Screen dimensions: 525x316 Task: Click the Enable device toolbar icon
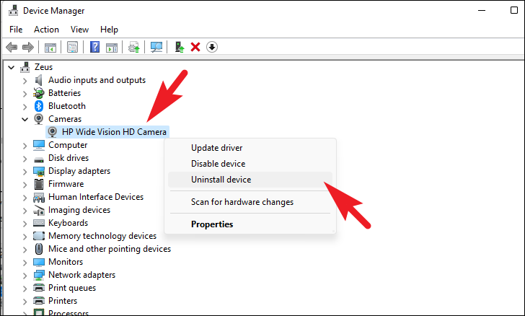(x=180, y=47)
